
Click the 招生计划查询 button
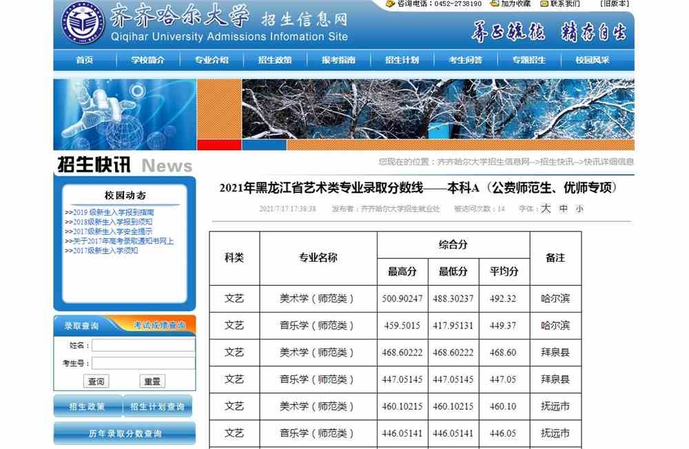[x=158, y=406]
